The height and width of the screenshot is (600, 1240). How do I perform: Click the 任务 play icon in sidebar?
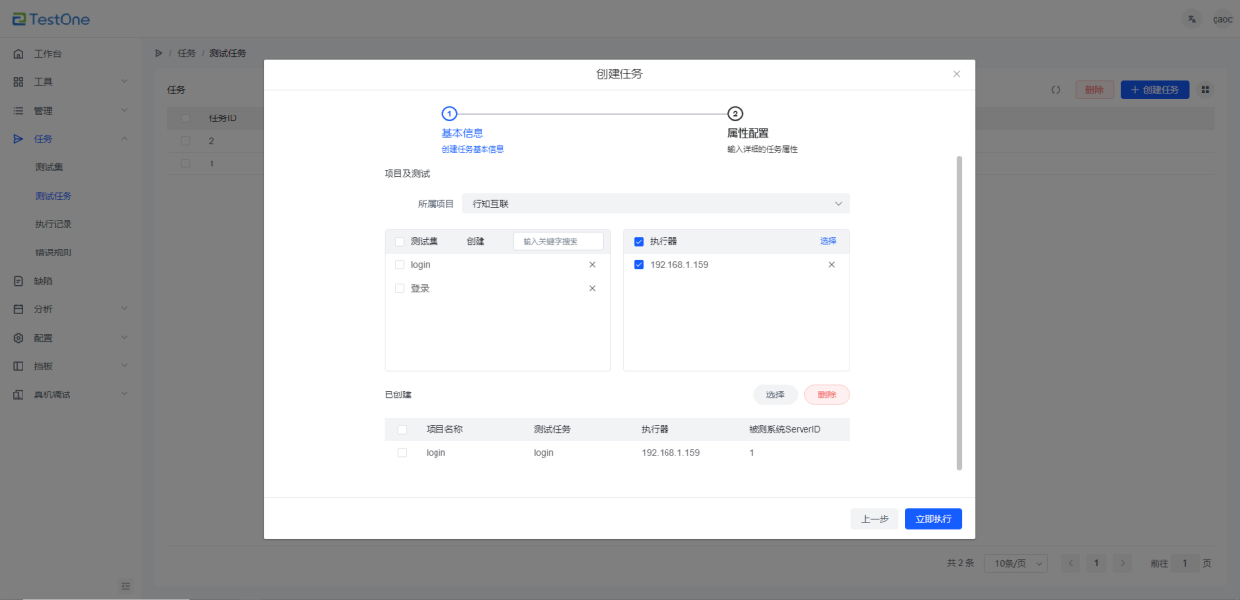click(x=18, y=139)
